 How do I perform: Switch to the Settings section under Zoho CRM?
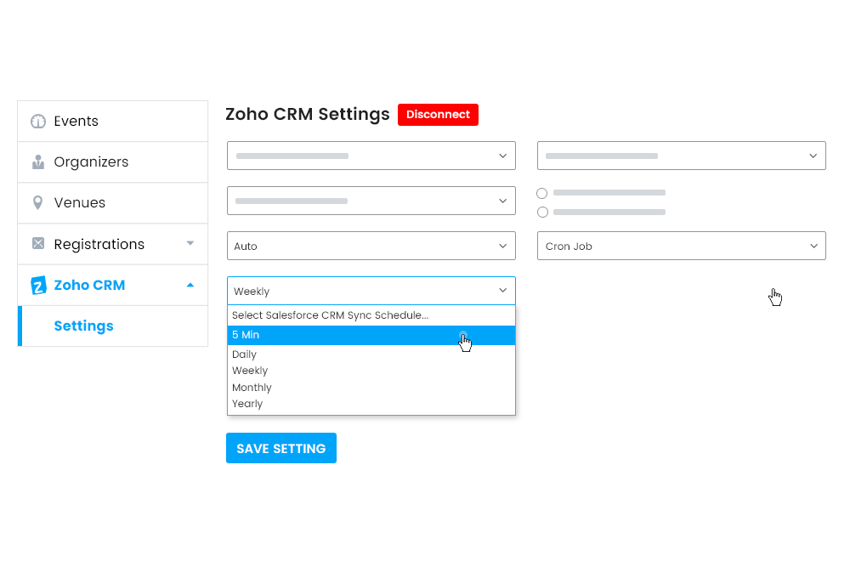pos(83,326)
